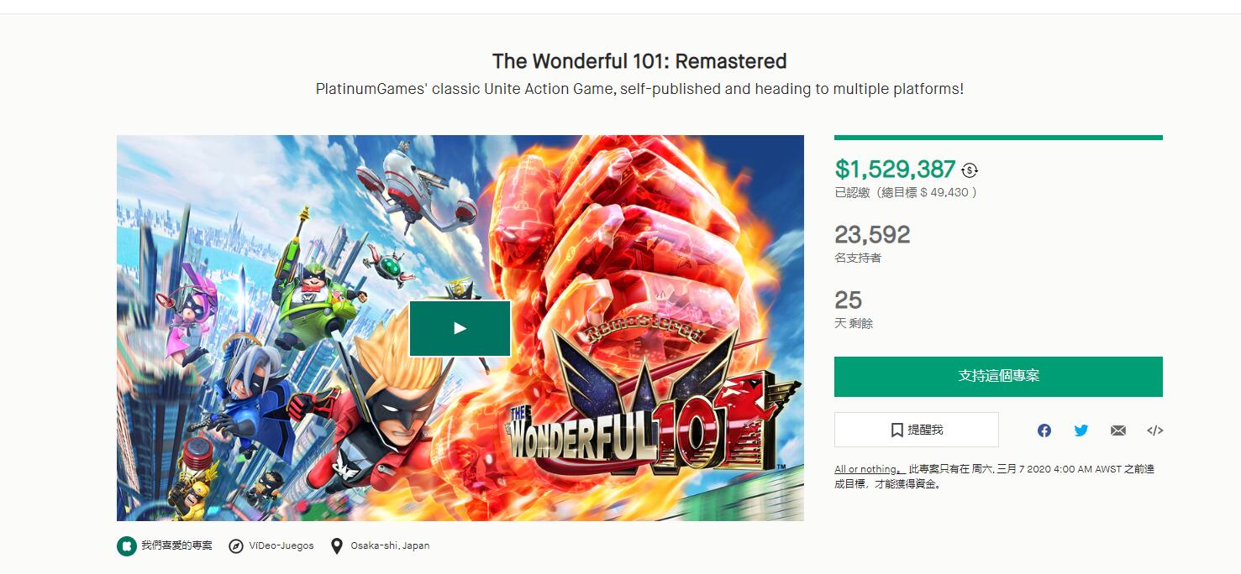This screenshot has width=1241, height=574.
Task: Click the location pin icon beside Osaka-shi
Action: (x=337, y=546)
